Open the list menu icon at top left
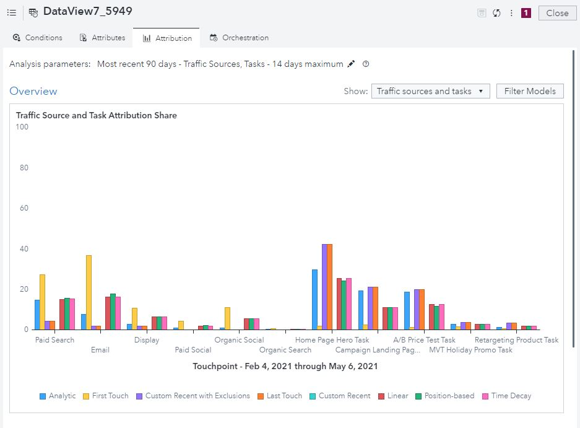Screen dimensions: 580x428 click(x=11, y=12)
